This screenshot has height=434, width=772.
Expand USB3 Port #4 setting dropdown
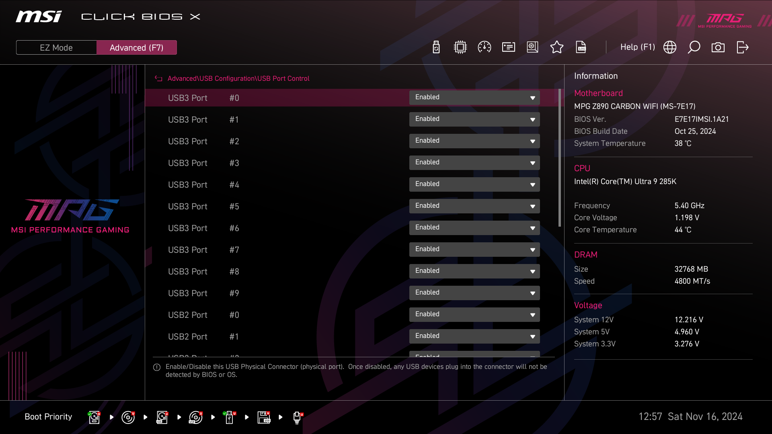click(x=474, y=184)
